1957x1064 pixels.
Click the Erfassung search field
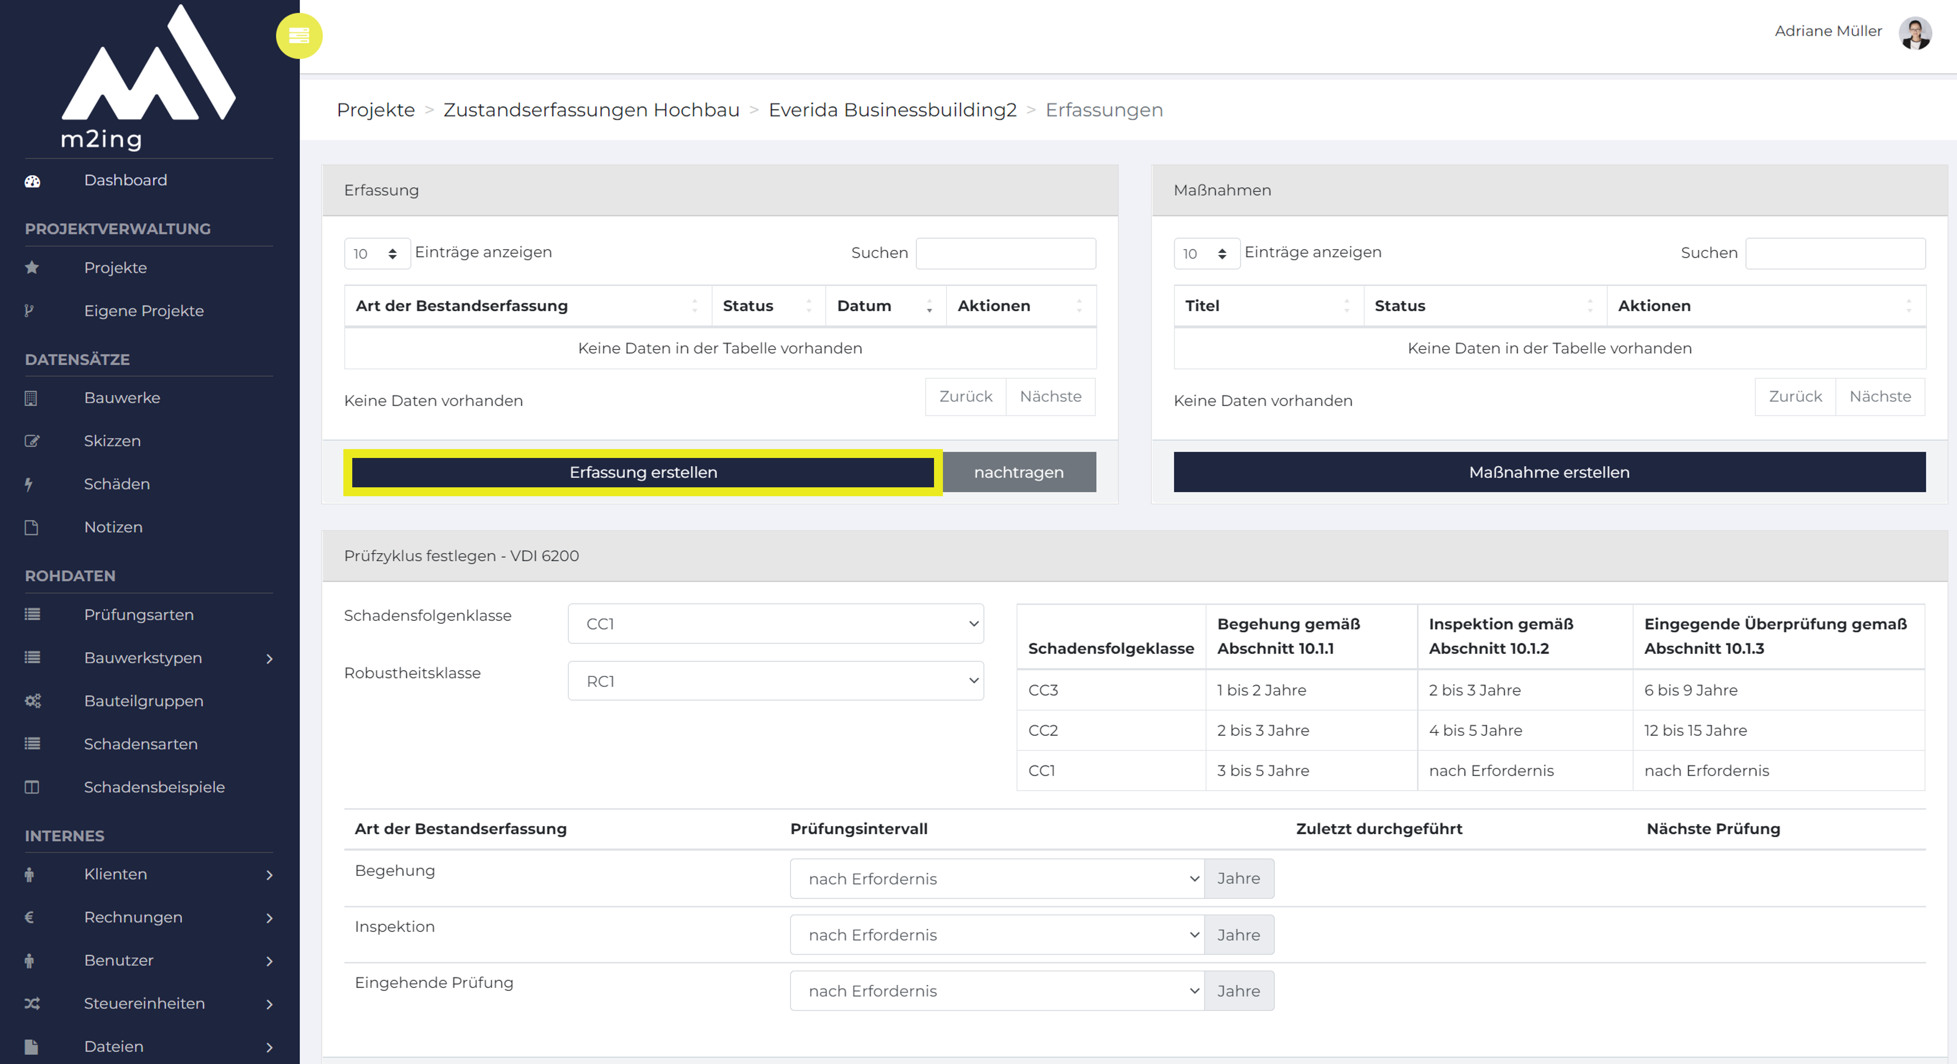pyautogui.click(x=1006, y=253)
